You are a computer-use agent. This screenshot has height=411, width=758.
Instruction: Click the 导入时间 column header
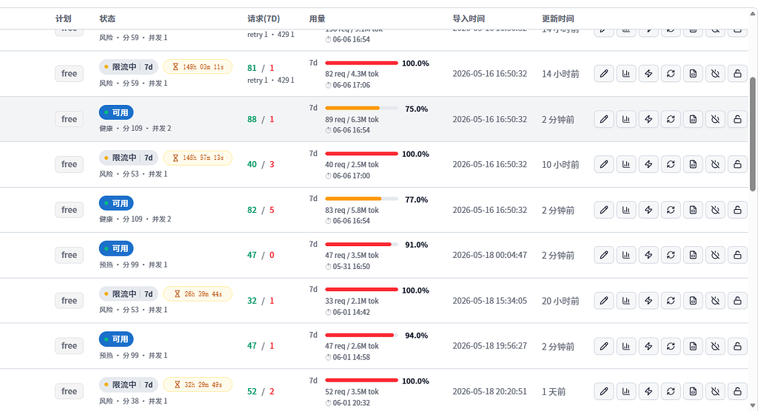(469, 18)
